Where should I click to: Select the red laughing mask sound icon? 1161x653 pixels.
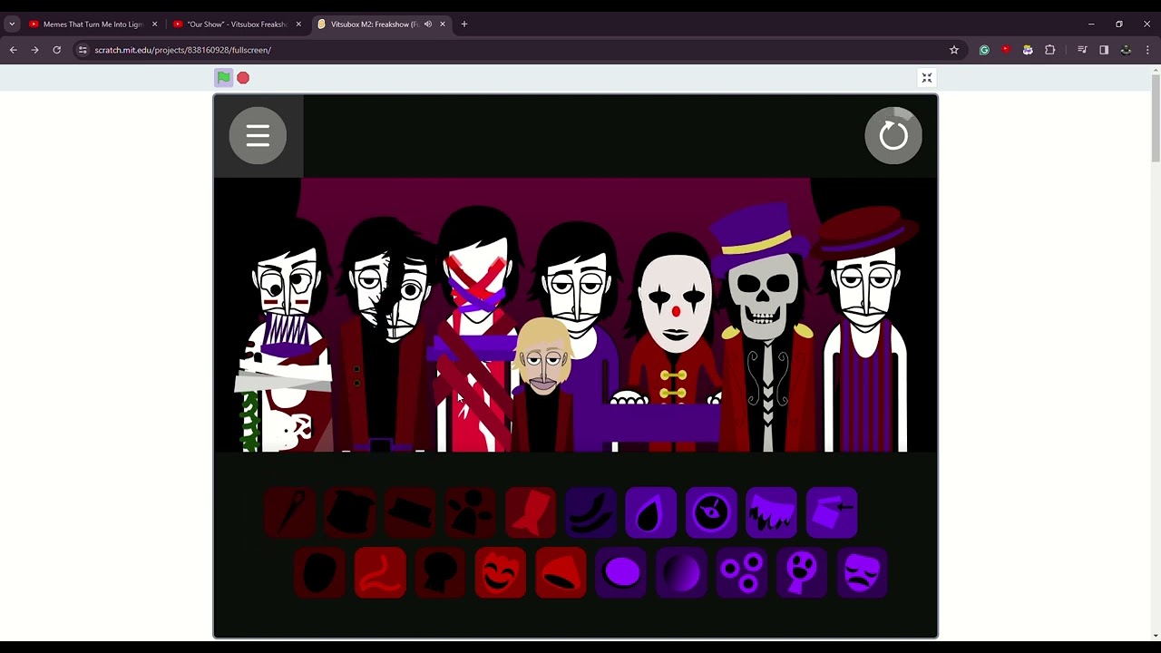[501, 573]
